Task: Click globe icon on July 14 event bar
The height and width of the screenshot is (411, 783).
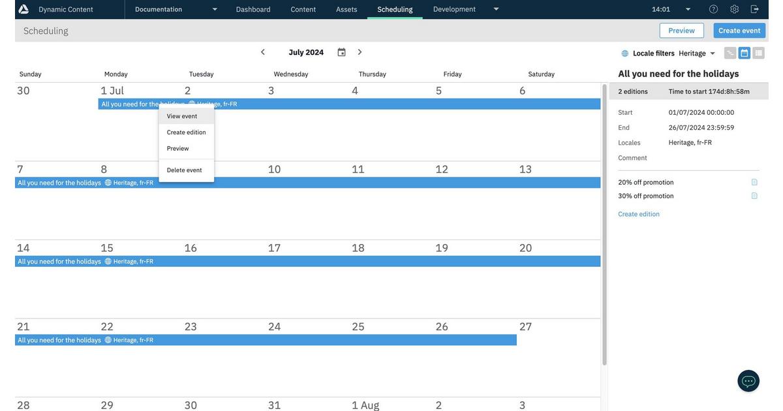Action: coord(108,262)
